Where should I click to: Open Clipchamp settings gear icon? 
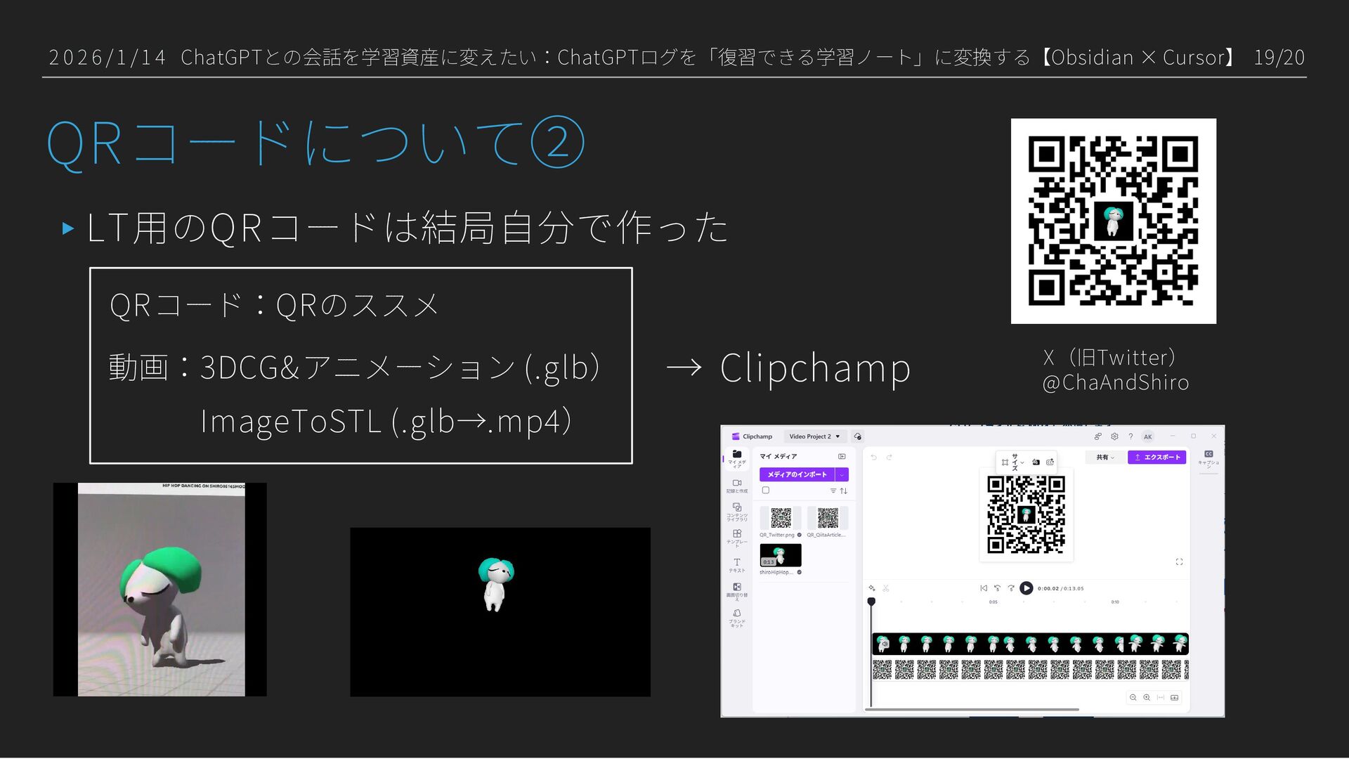click(x=1114, y=436)
